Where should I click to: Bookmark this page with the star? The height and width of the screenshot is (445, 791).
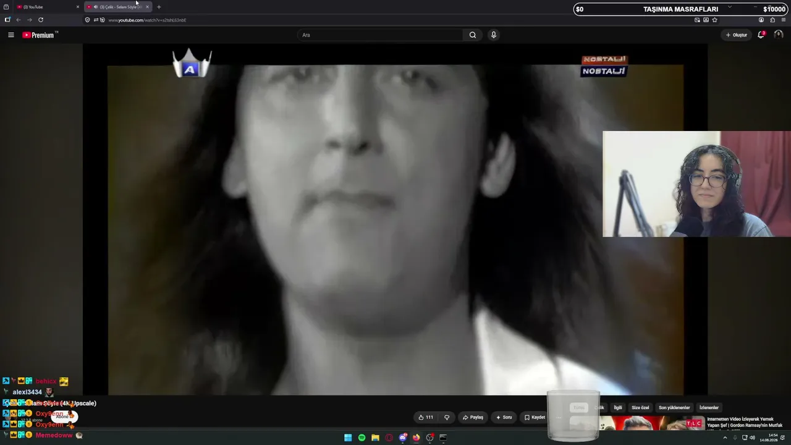714,20
